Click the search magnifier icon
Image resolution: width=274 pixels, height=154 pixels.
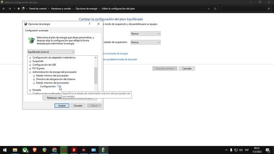(268, 9)
